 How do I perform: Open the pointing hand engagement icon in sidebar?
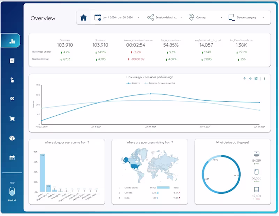(x=12, y=80)
